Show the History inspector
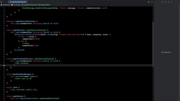 pos(165,2)
